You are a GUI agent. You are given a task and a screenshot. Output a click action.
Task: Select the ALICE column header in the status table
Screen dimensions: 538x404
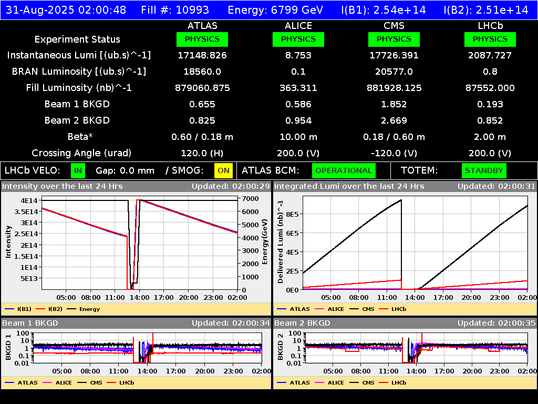tap(298, 26)
